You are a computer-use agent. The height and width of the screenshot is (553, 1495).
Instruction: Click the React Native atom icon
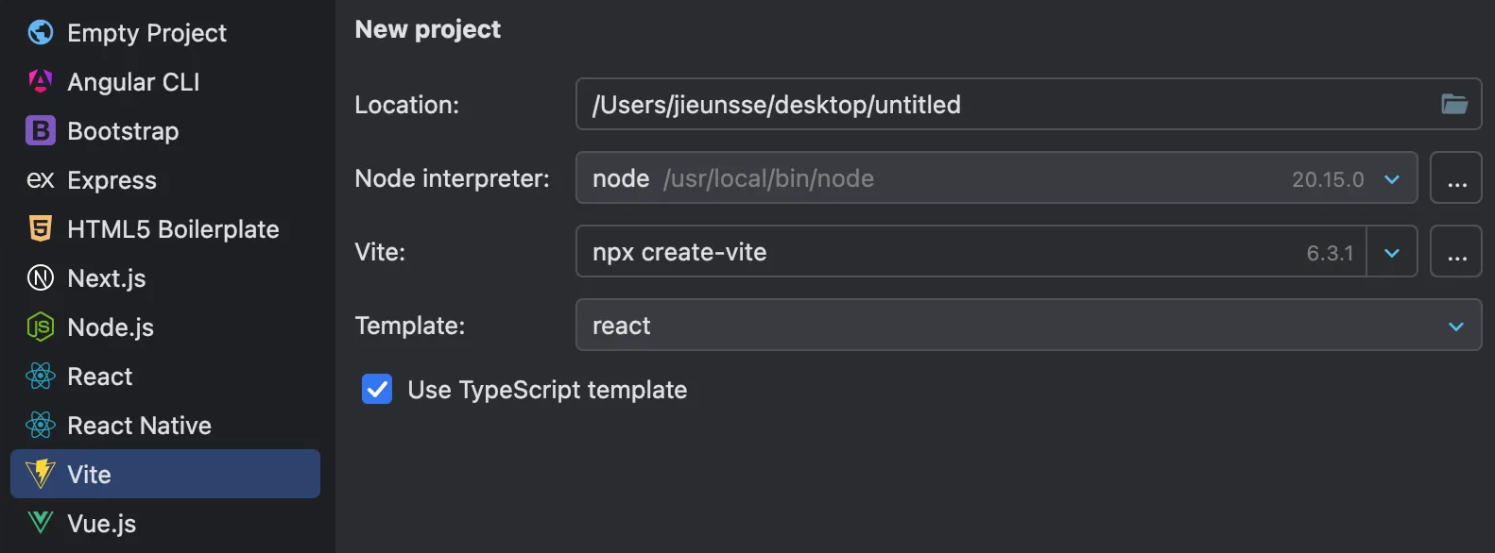click(41, 426)
